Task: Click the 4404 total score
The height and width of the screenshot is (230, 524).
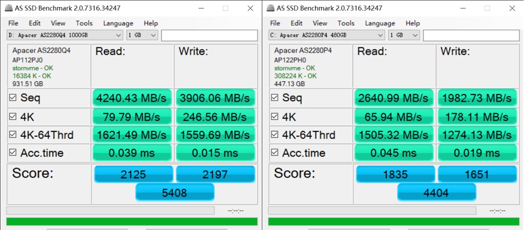Action: (x=437, y=192)
